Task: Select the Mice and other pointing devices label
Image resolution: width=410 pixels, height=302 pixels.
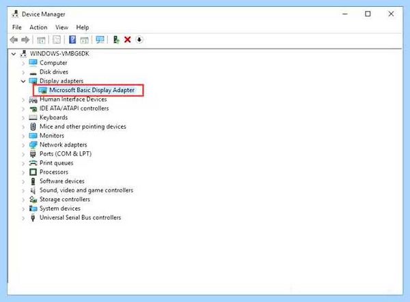Action: (x=83, y=127)
